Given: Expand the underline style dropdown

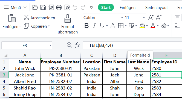Looking at the screenshot, I should 107,26.
